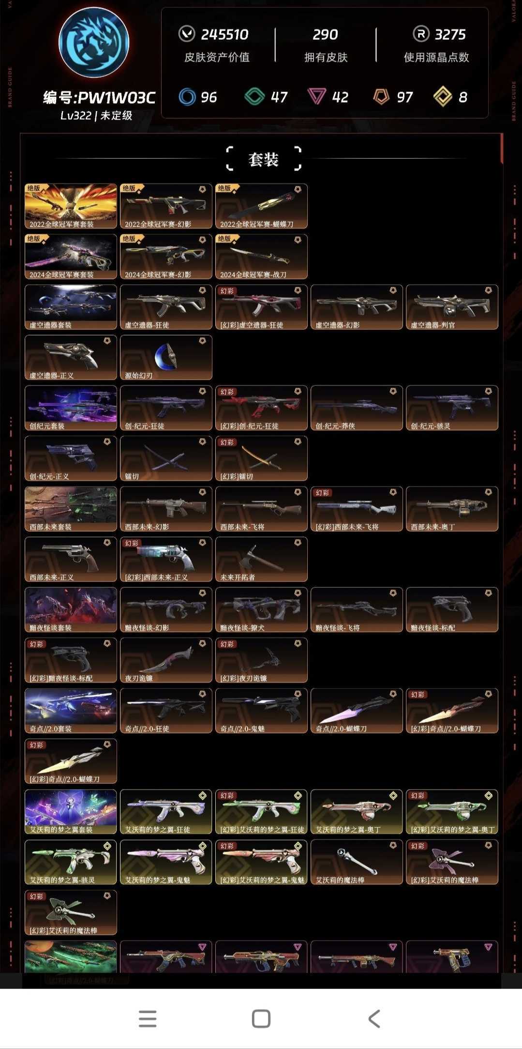
Task: Open the 虚空遗器套装 bundle thumbnail
Action: (x=71, y=307)
